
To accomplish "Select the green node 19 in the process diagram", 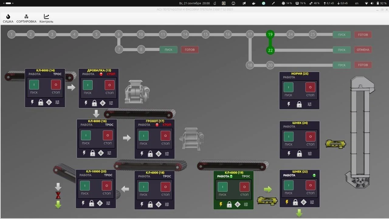I will tap(270, 34).
